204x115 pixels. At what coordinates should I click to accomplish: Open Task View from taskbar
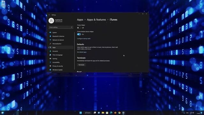(x=95, y=113)
